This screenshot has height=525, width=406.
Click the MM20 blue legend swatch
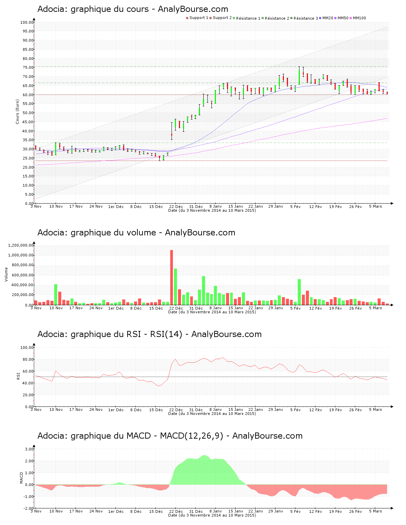point(320,18)
